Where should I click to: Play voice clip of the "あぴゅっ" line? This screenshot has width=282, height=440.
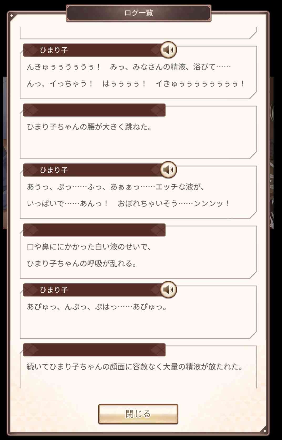pyautogui.click(x=168, y=290)
